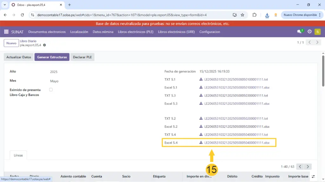
Task: Open the conversations chat icon
Action: [299, 32]
